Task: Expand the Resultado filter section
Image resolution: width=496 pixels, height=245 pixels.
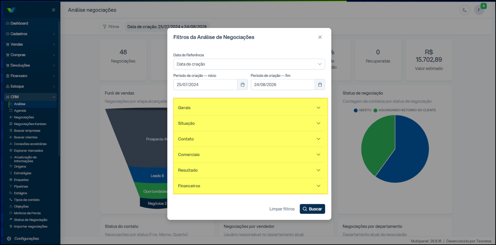Action: (x=249, y=170)
